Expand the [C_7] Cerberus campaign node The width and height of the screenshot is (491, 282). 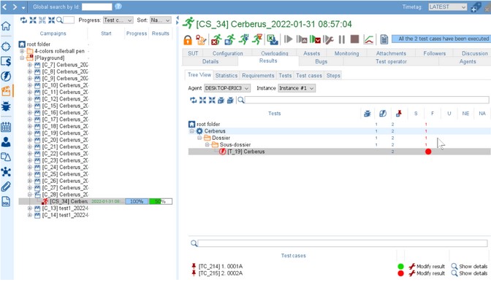point(30,65)
